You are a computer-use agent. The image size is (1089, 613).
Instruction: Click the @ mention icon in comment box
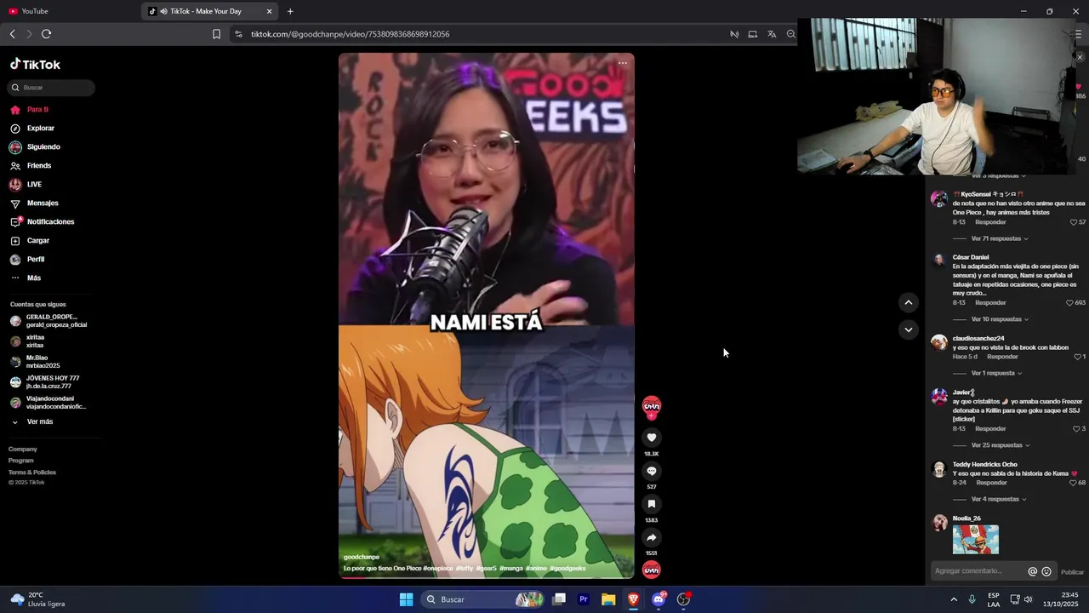(x=1033, y=572)
